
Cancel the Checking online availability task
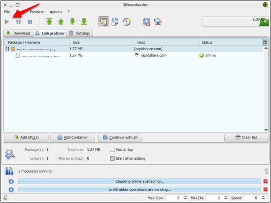pyautogui.click(x=266, y=181)
